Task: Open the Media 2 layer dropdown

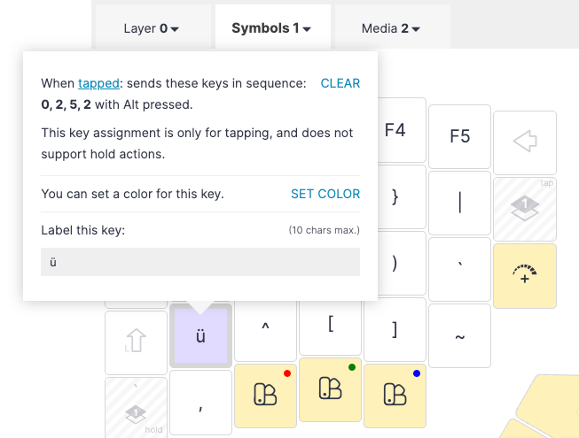Action: [x=391, y=28]
